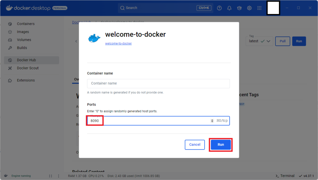The width and height of the screenshot is (318, 180).
Task: Open the Tag latest dropdown
Action: (259, 41)
